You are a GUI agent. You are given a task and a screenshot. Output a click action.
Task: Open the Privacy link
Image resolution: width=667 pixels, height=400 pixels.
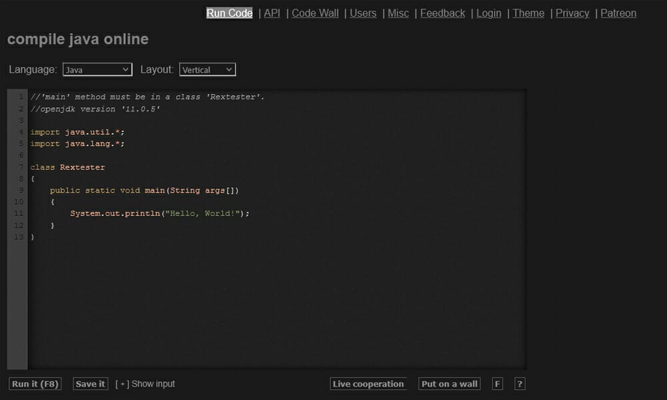(x=572, y=13)
